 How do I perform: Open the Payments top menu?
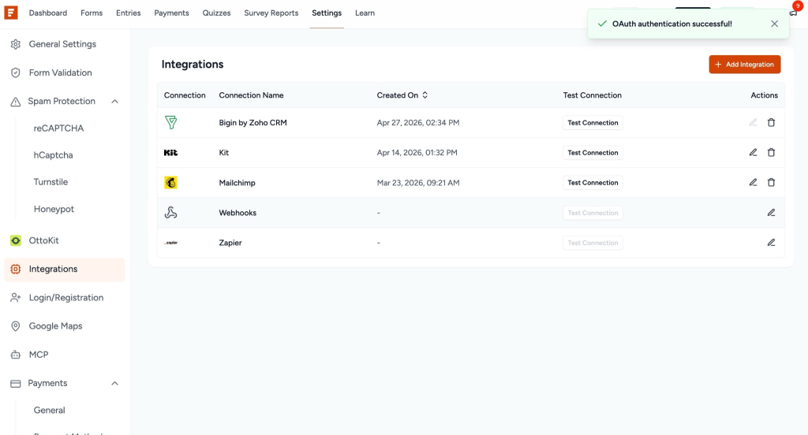(171, 13)
